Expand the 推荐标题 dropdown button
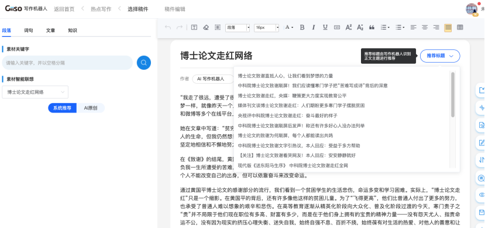This screenshot has height=228, width=485. [x=440, y=56]
